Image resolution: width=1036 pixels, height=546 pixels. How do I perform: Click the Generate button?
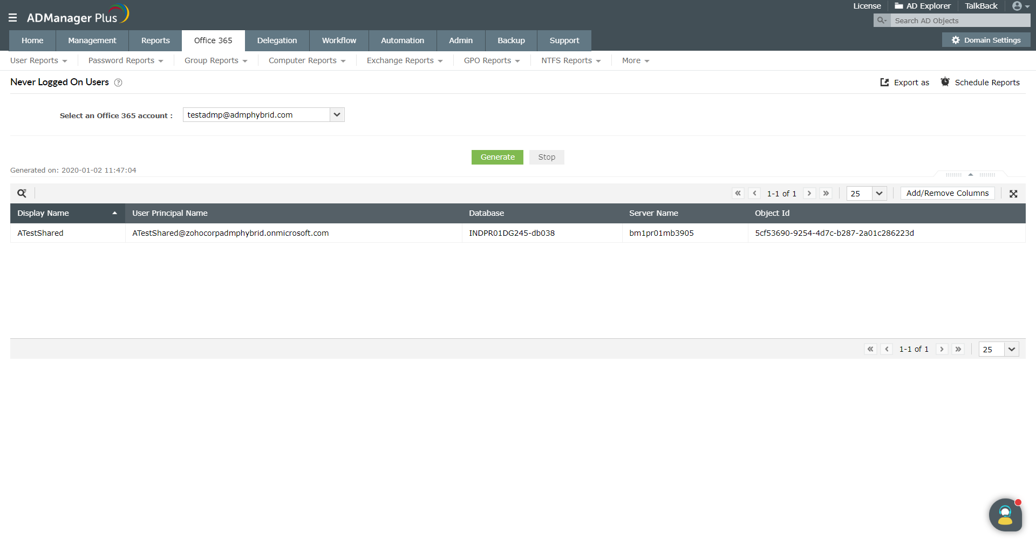coord(497,157)
